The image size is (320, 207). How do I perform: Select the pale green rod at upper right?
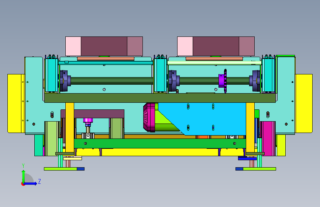coord(214,63)
